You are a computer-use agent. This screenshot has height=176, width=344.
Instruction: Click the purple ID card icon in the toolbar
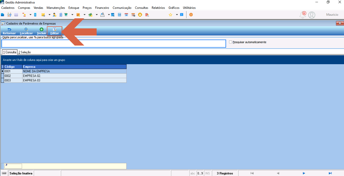click(x=16, y=15)
